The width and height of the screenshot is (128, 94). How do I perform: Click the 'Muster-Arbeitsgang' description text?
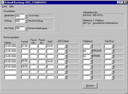[x=38, y=28]
